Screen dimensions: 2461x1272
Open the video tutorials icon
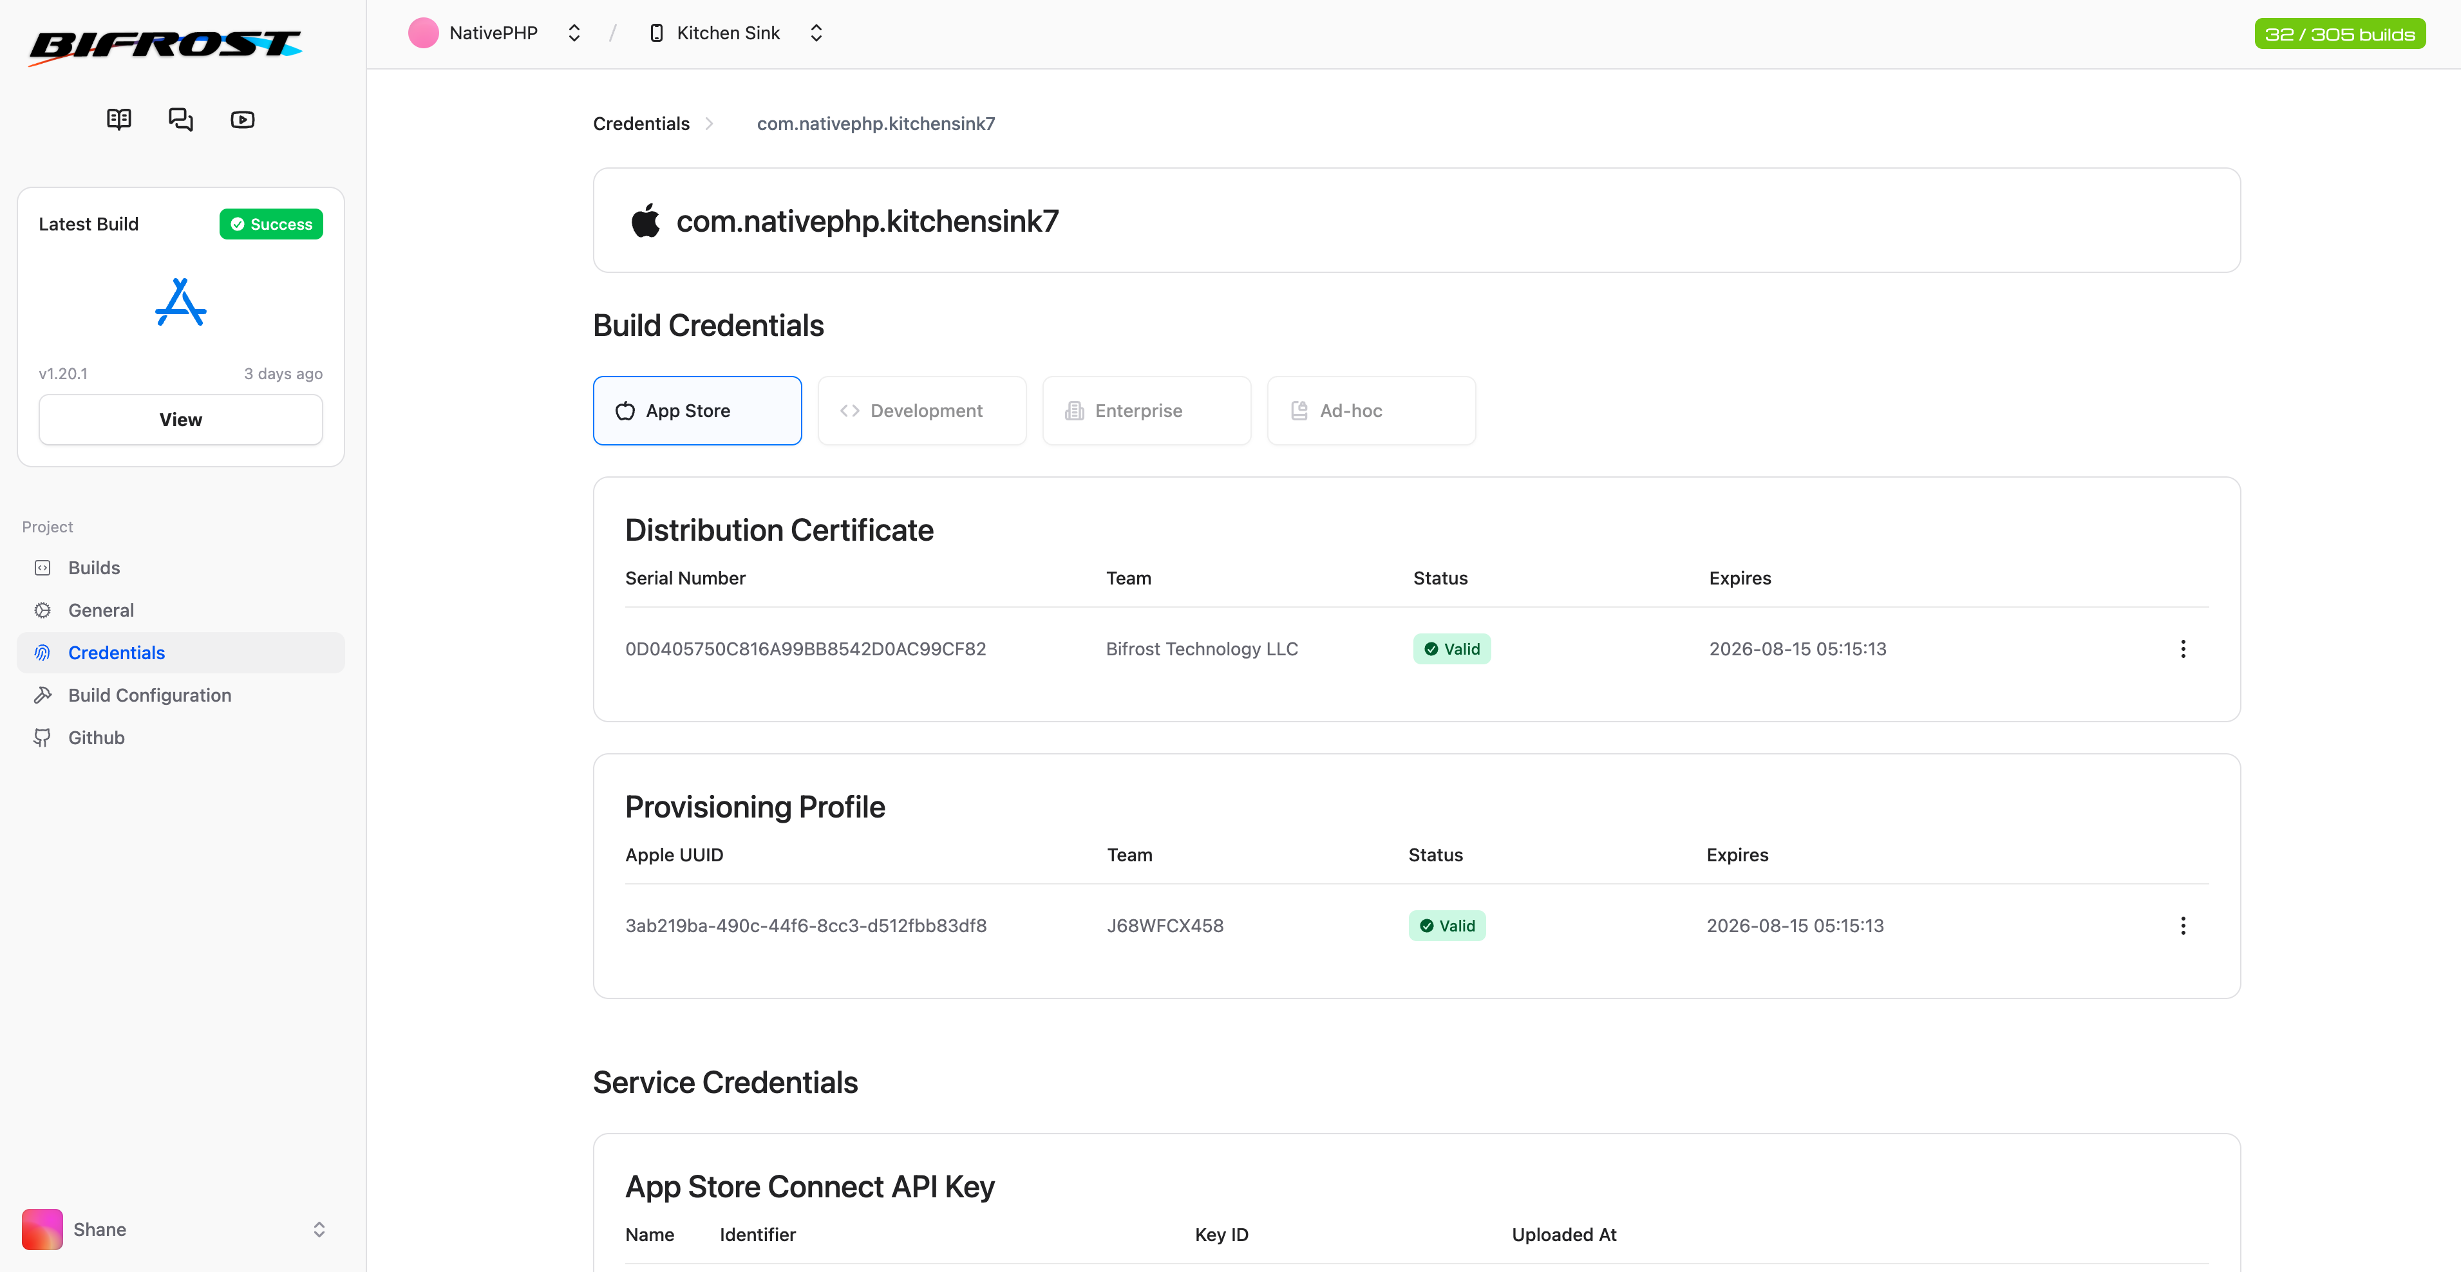(241, 118)
